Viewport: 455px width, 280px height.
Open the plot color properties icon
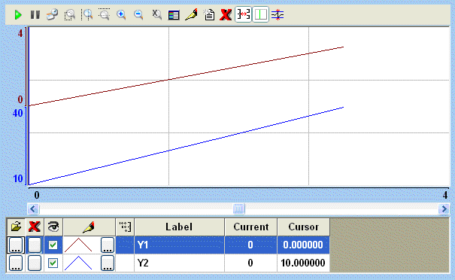[191, 14]
